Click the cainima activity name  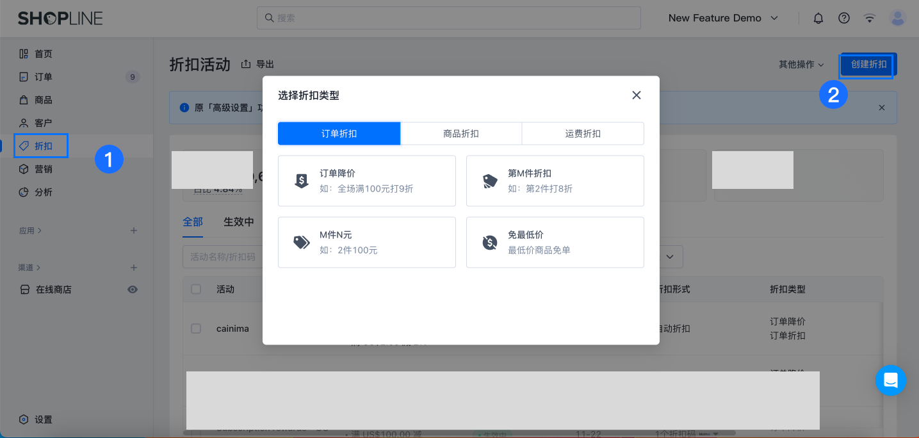click(232, 328)
